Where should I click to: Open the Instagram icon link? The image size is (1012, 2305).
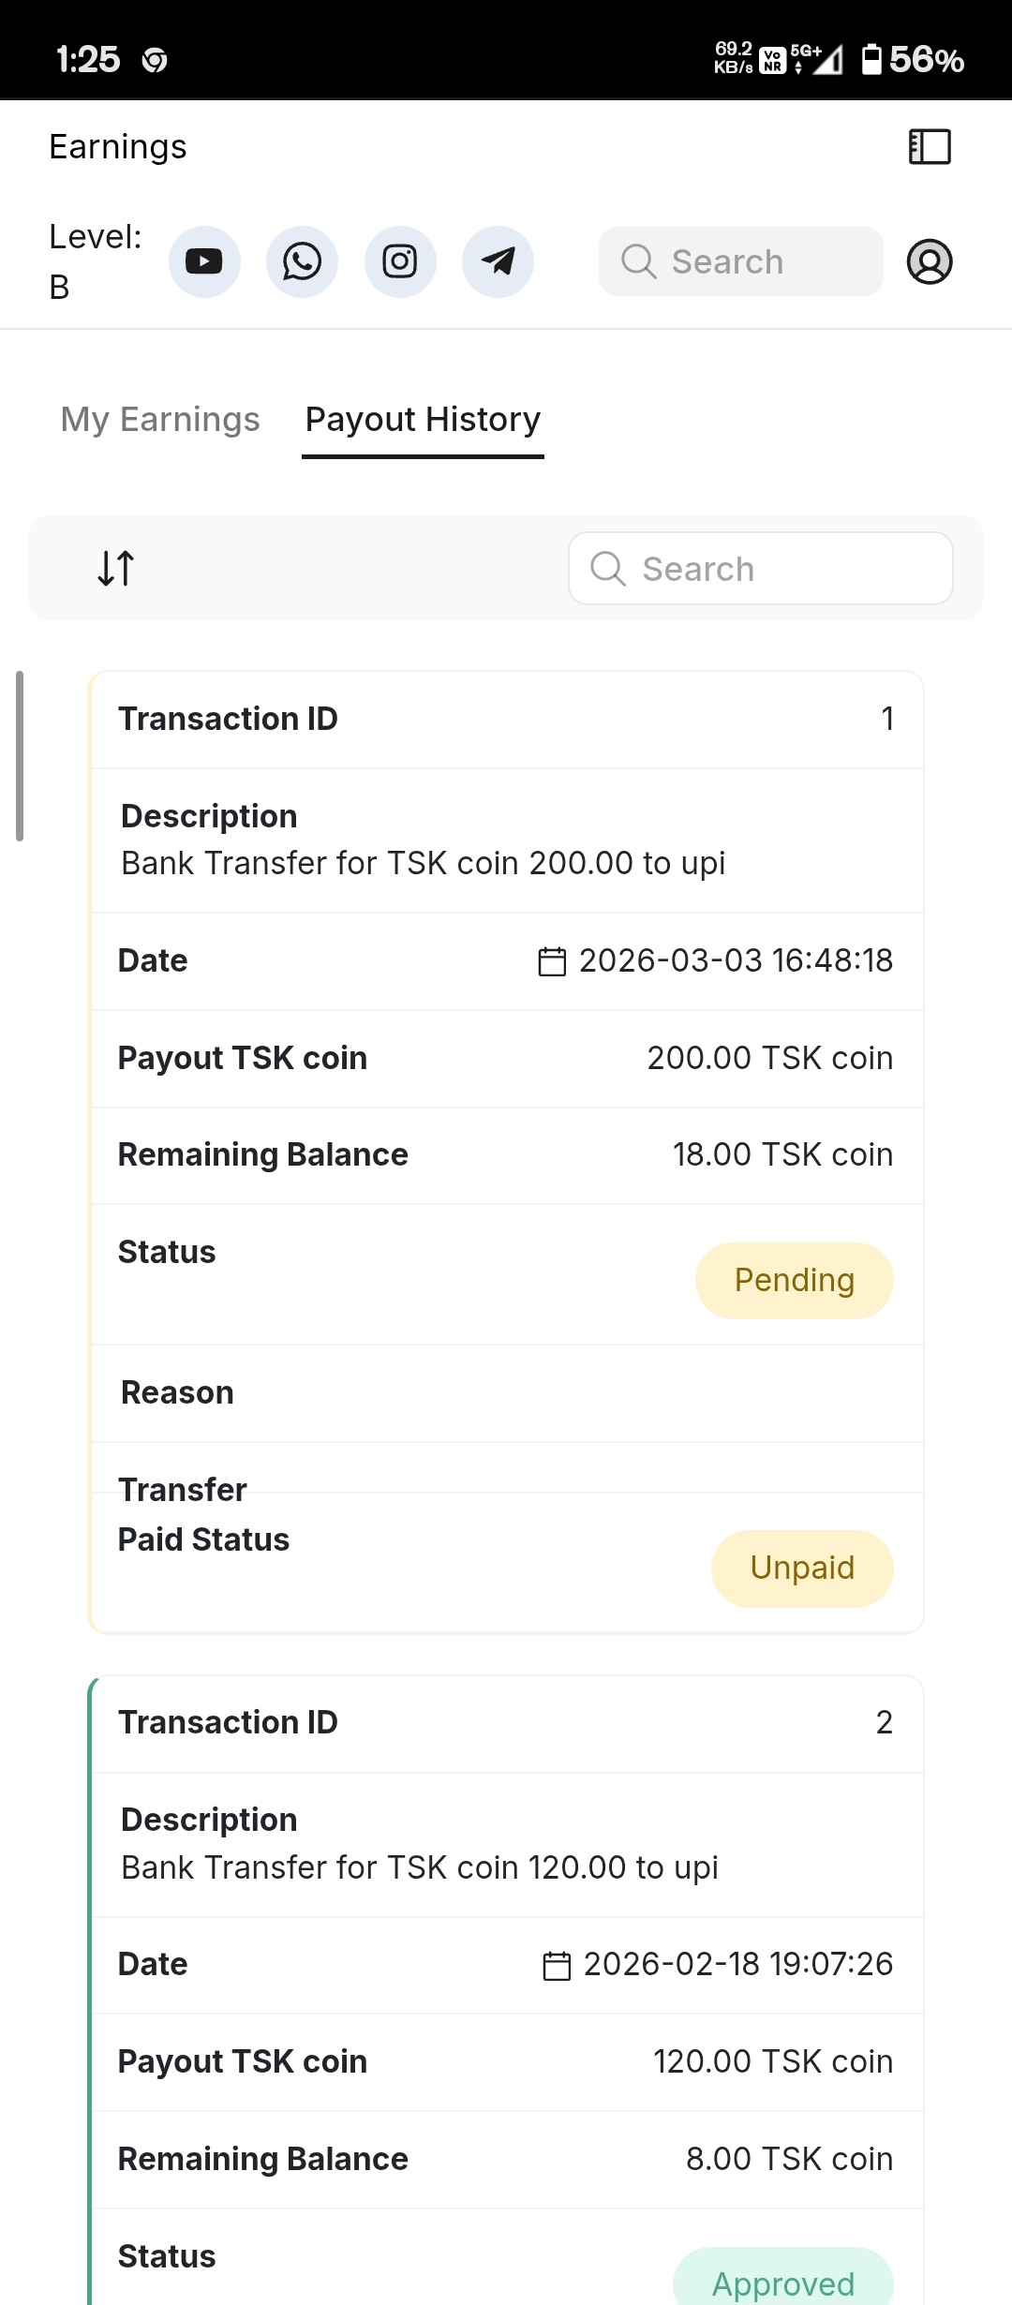point(400,261)
